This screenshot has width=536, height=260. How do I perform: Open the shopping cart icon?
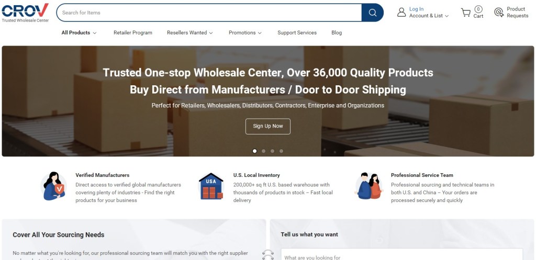tap(465, 13)
